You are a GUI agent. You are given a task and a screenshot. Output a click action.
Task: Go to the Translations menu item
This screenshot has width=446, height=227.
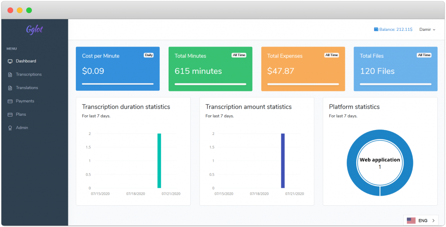click(27, 88)
